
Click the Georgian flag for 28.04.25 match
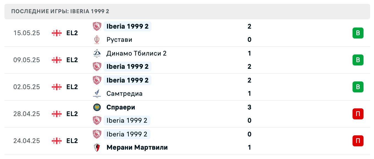click(x=57, y=114)
